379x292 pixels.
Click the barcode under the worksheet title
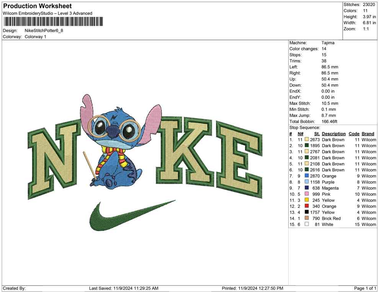pyautogui.click(x=53, y=21)
